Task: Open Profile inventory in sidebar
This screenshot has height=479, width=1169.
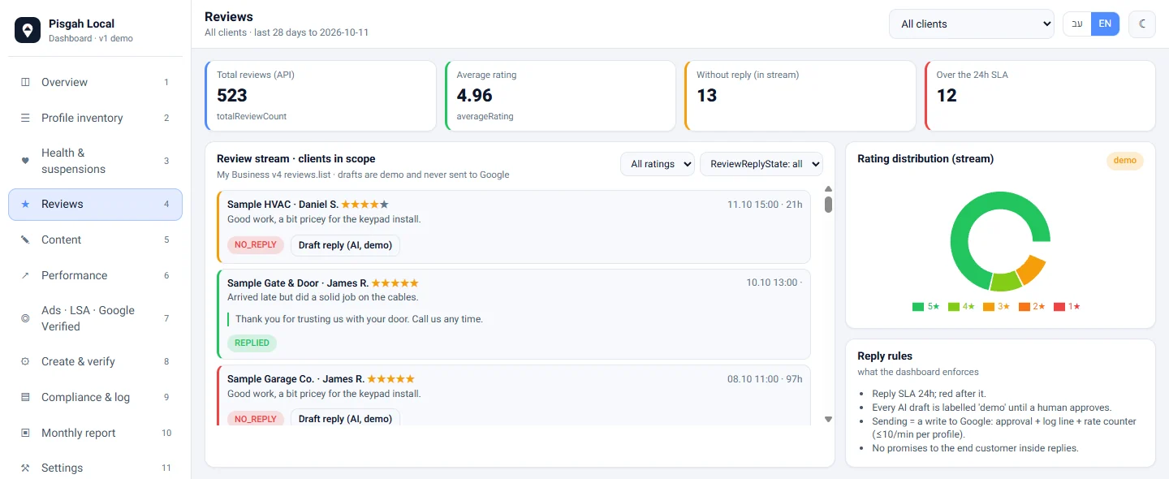Action: pyautogui.click(x=95, y=118)
